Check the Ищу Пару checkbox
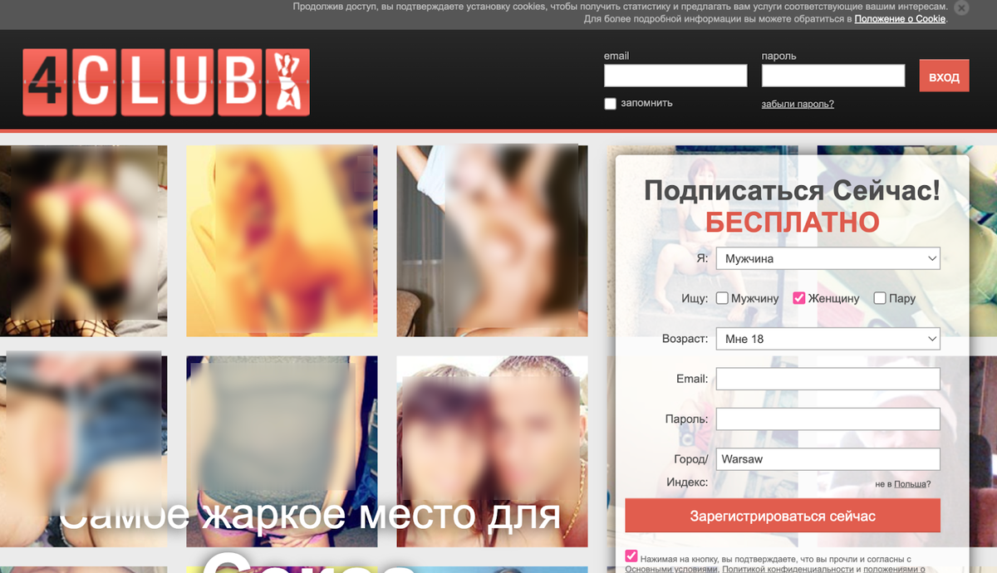The height and width of the screenshot is (573, 997). click(880, 298)
